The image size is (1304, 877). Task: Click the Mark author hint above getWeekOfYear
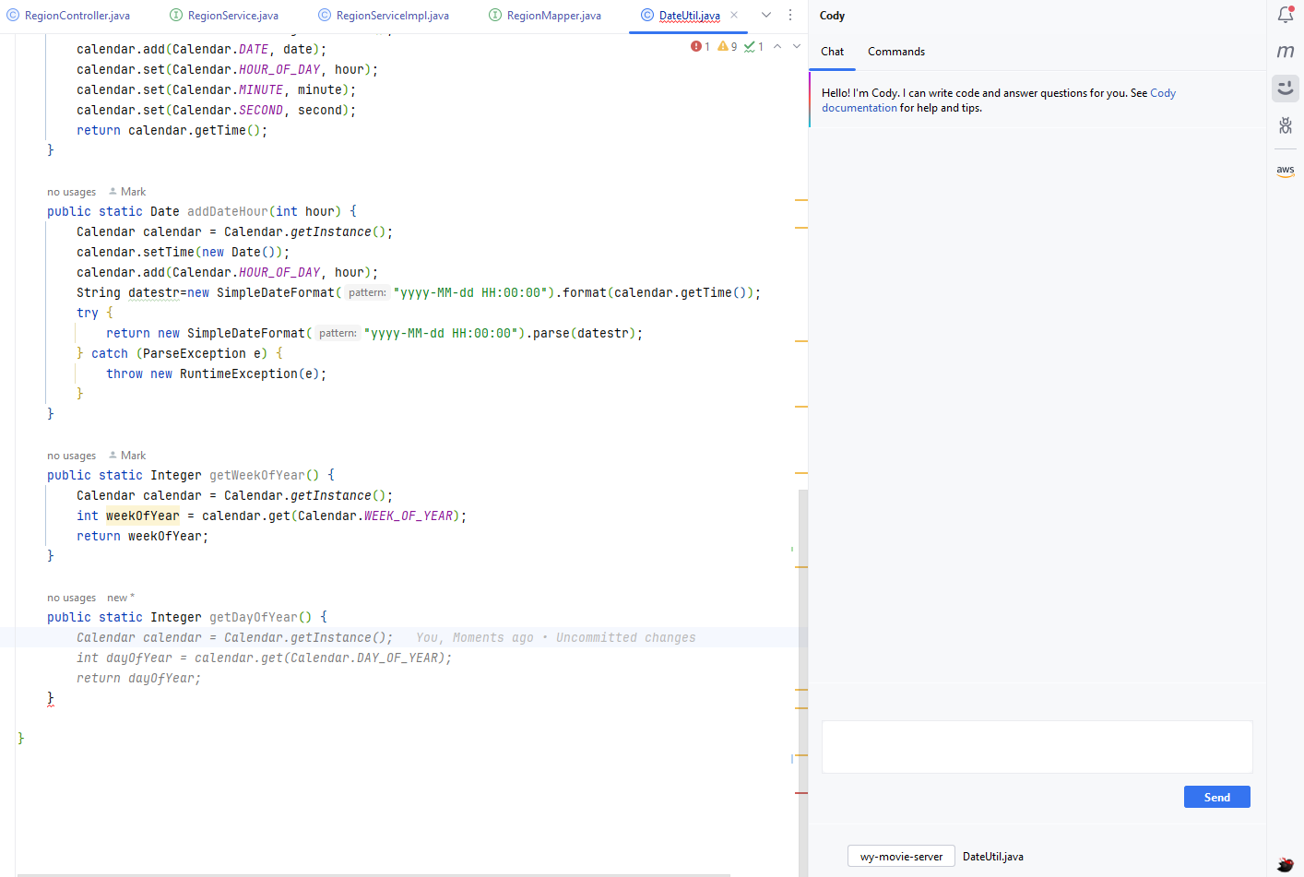point(127,456)
